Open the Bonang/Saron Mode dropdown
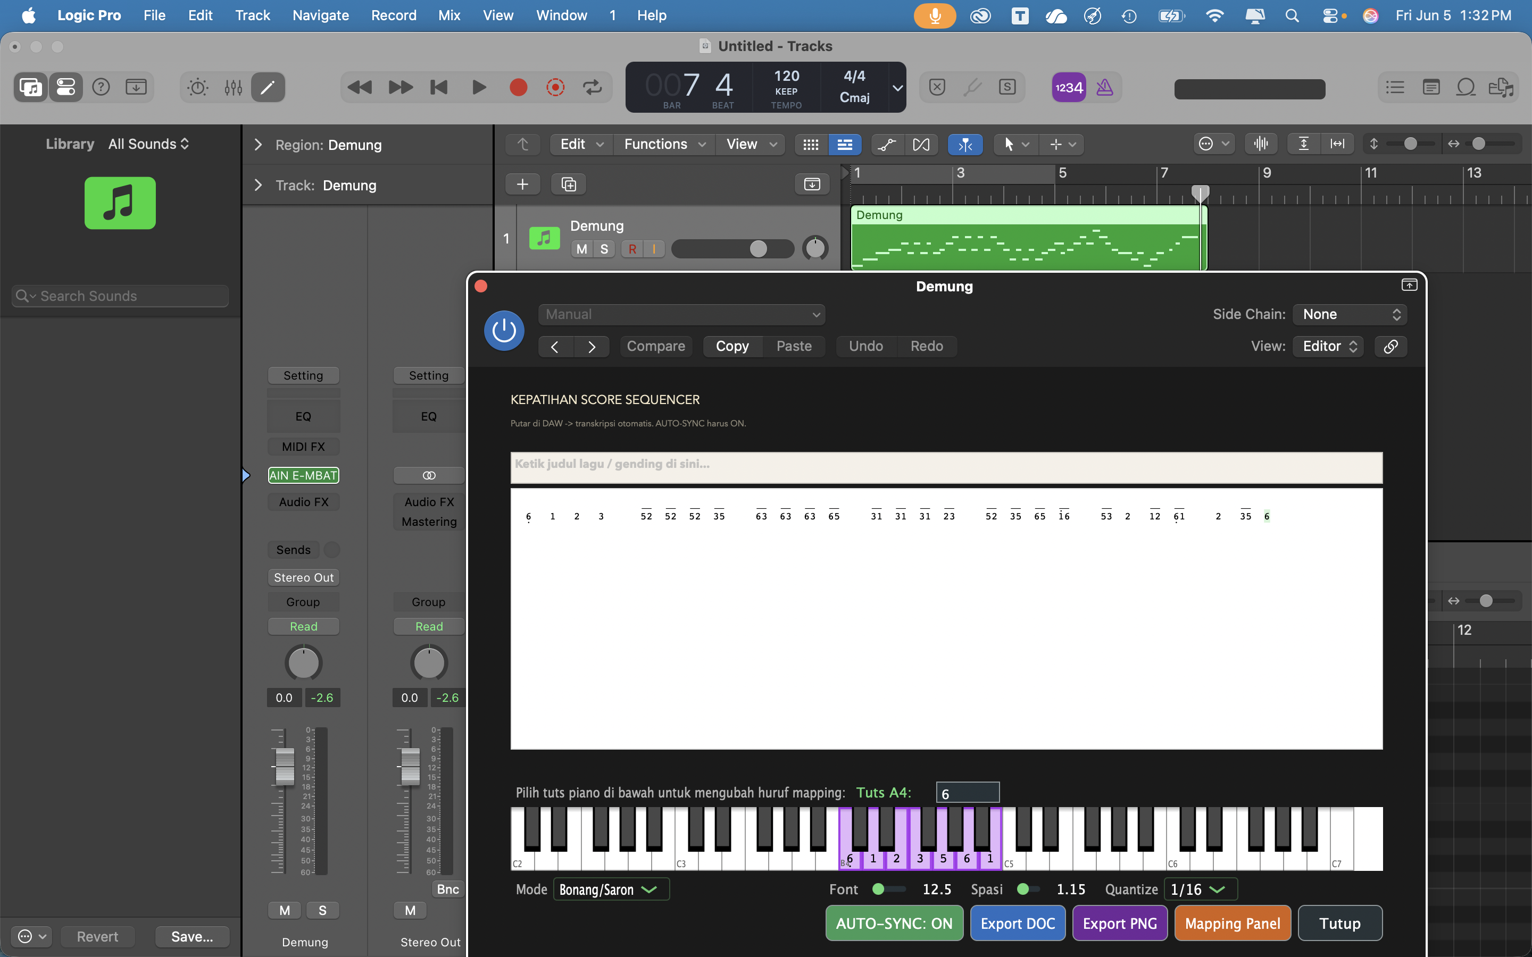This screenshot has width=1532, height=957. (x=611, y=889)
